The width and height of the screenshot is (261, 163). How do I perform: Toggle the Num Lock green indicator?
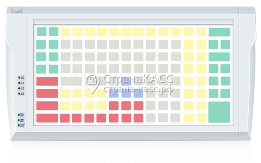pos(19,115)
